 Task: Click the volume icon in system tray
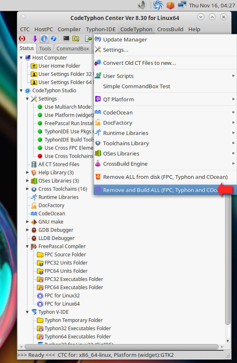(x=142, y=5)
